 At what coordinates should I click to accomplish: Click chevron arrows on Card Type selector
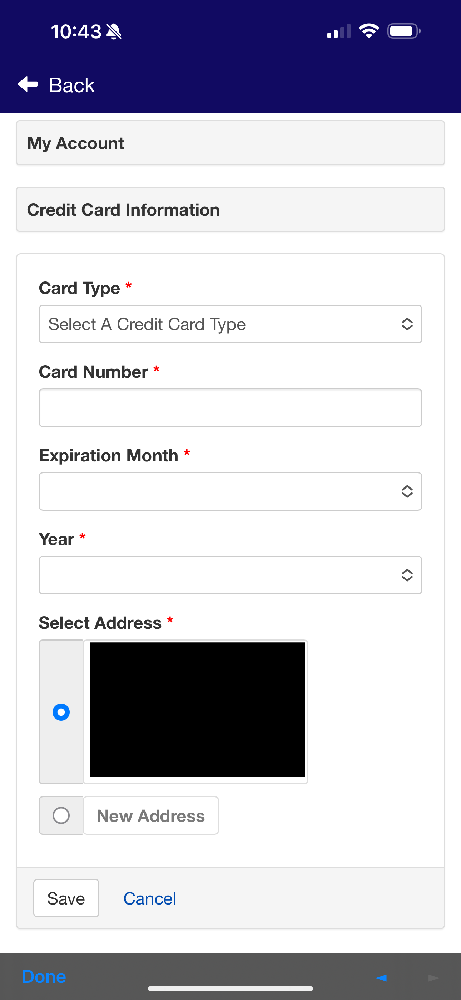pyautogui.click(x=407, y=324)
